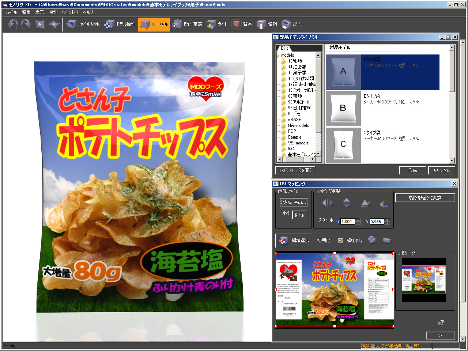Select the 16し好飲料類 folder

[301, 79]
